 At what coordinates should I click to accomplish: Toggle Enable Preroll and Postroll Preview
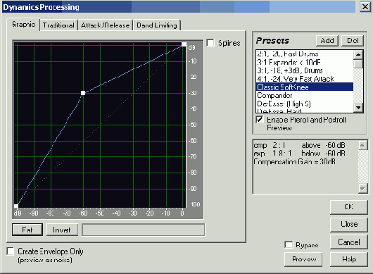260,119
